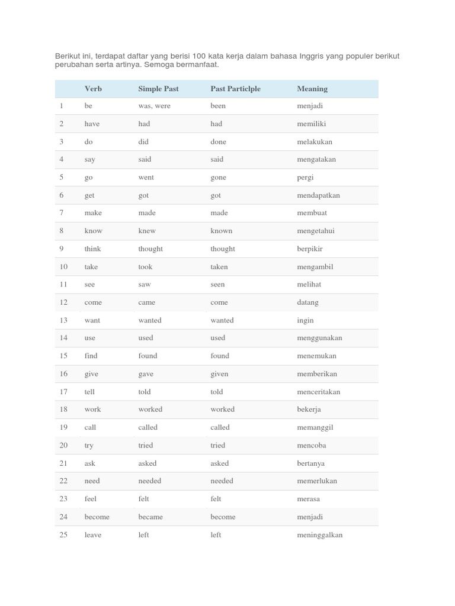Viewport: 455px width, 606px height.
Task: Select the meaning 'menggunakan' in row 14
Action: (x=319, y=338)
